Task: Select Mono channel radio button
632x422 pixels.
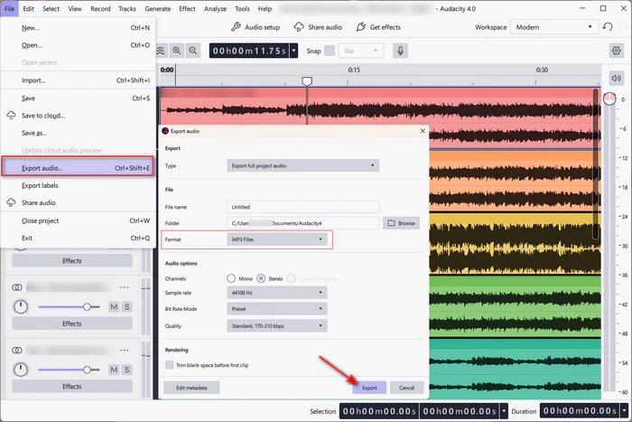Action: pyautogui.click(x=231, y=278)
